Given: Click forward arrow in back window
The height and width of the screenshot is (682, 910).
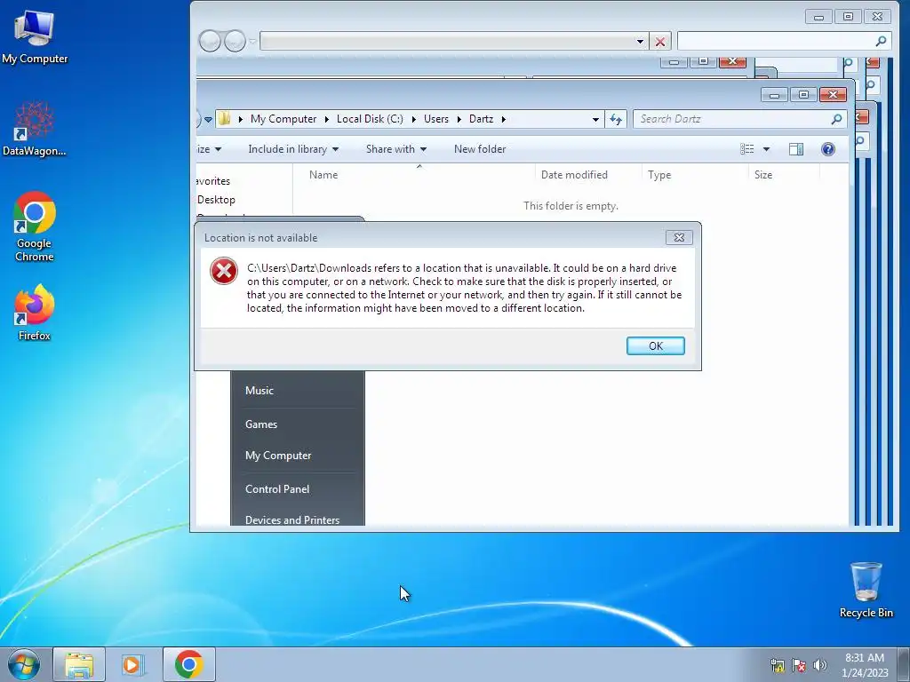Looking at the screenshot, I should (x=235, y=41).
